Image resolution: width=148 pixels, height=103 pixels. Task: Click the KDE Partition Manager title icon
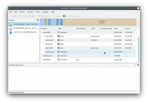pos(10,8)
